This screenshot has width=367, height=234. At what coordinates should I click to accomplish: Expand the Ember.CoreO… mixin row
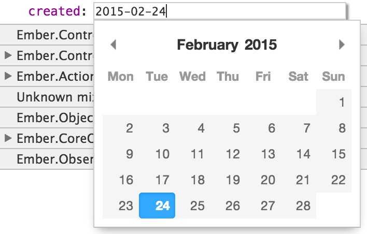(7, 138)
